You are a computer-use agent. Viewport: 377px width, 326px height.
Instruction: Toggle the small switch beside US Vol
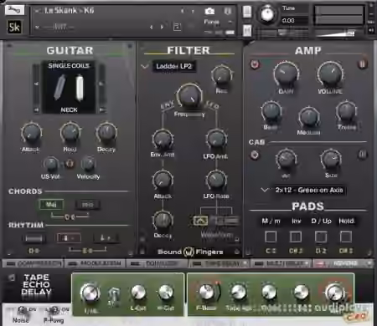pyautogui.click(x=70, y=164)
